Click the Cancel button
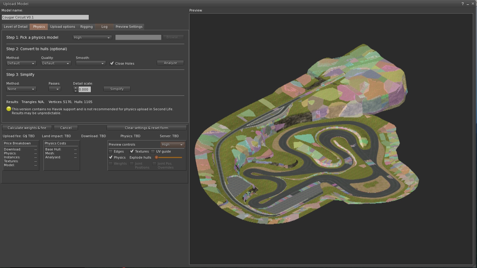Screen dimensions: 477x268 66,128
